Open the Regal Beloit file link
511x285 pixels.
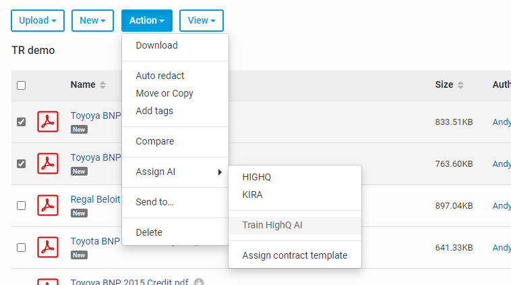click(x=96, y=199)
